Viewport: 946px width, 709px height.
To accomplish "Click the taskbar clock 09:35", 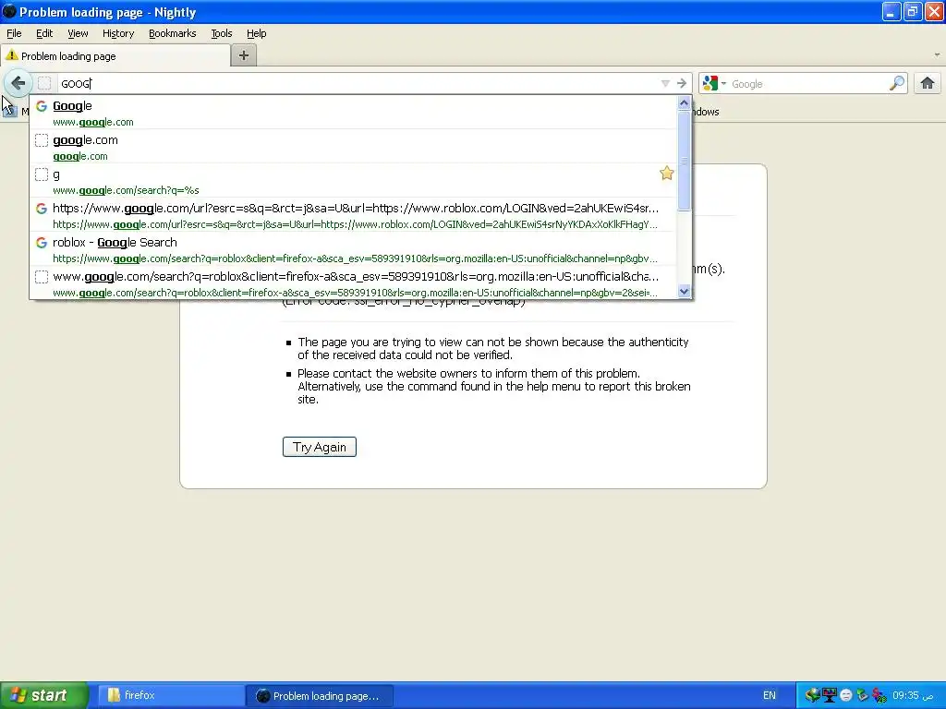I will point(913,695).
